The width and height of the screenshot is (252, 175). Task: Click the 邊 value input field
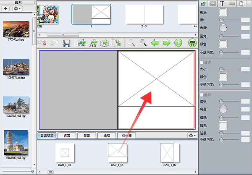245,20
